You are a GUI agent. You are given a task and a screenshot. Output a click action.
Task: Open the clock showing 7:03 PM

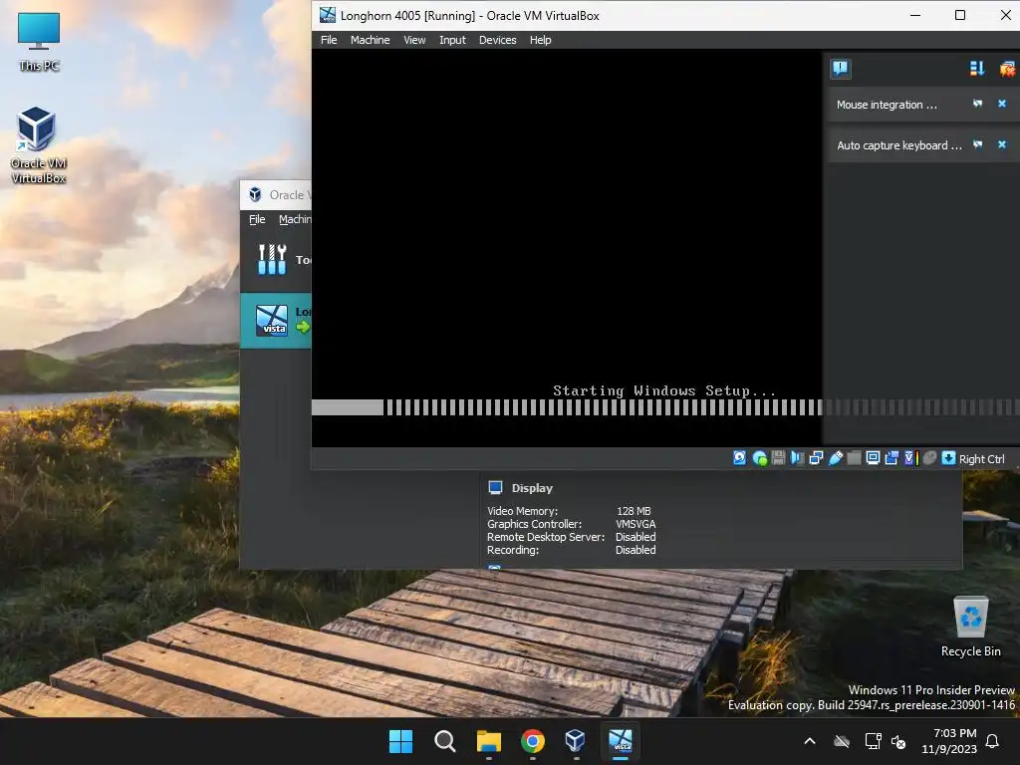pos(949,741)
